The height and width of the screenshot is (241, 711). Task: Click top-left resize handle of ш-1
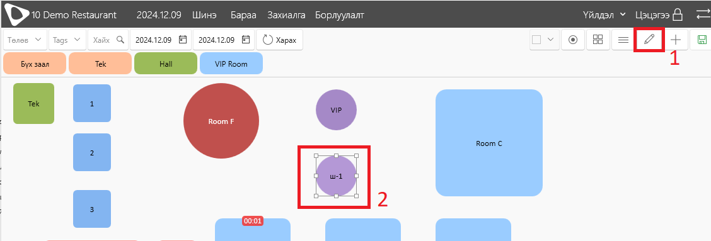point(316,155)
